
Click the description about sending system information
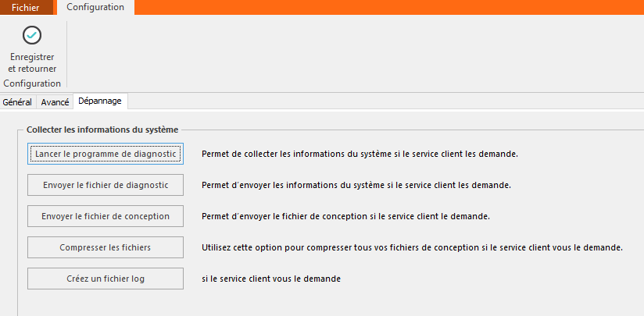point(356,185)
